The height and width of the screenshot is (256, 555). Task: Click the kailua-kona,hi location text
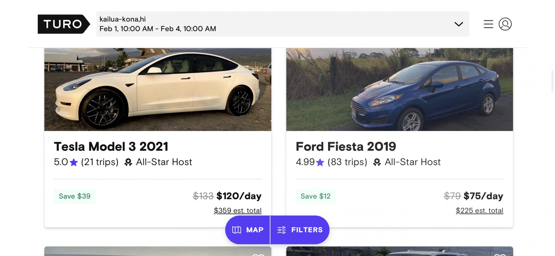123,19
